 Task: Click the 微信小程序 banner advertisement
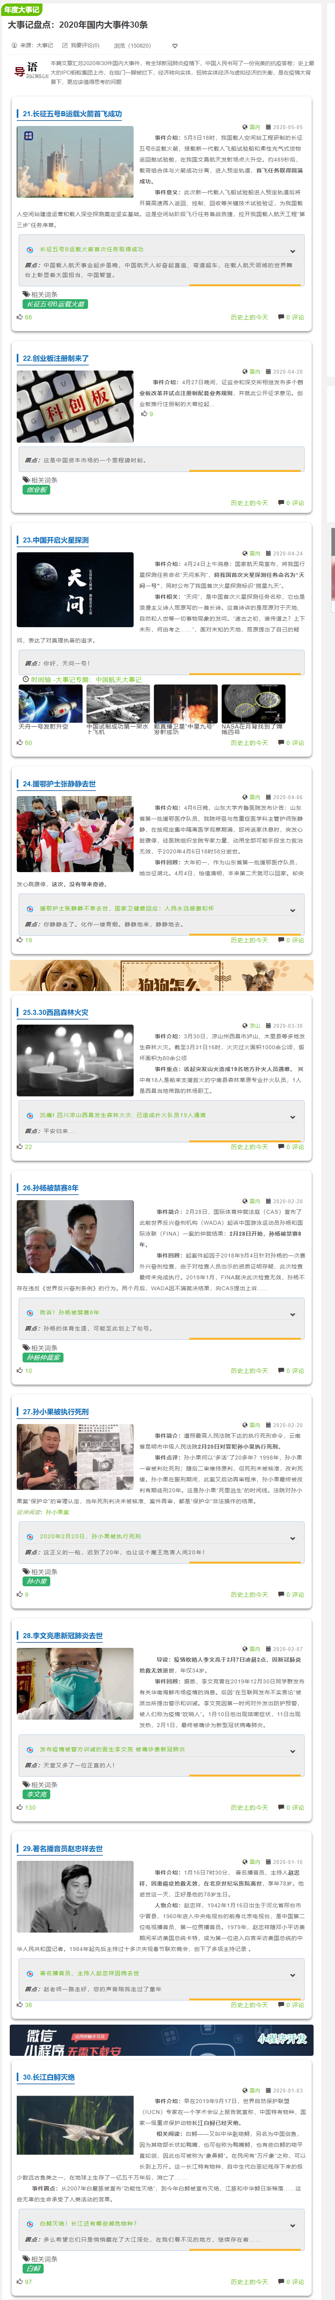161,2040
